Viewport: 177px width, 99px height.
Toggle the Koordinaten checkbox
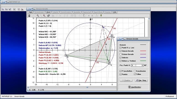pyautogui.click(x=135, y=71)
